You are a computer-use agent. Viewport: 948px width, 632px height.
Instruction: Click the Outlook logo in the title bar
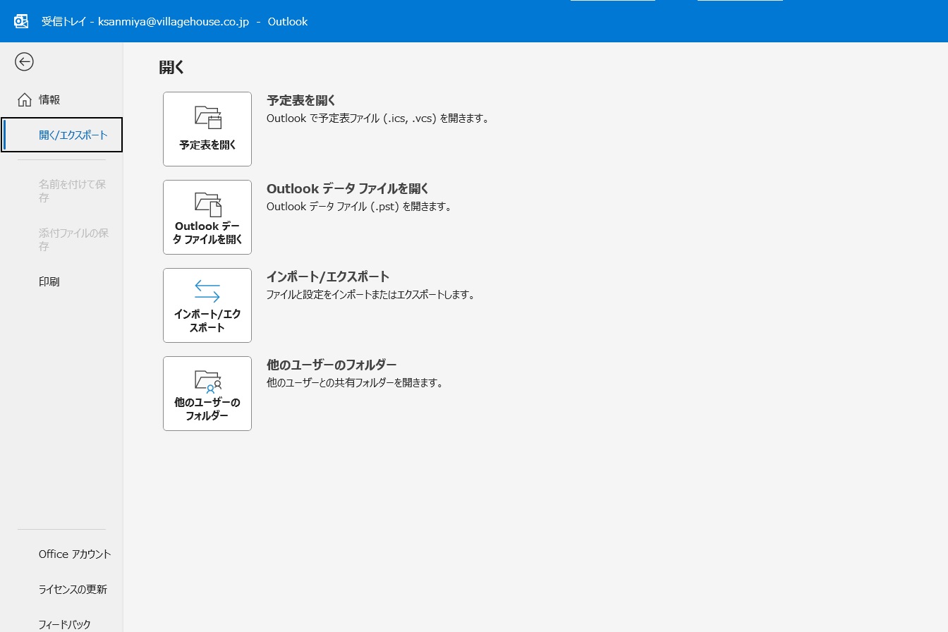click(21, 21)
